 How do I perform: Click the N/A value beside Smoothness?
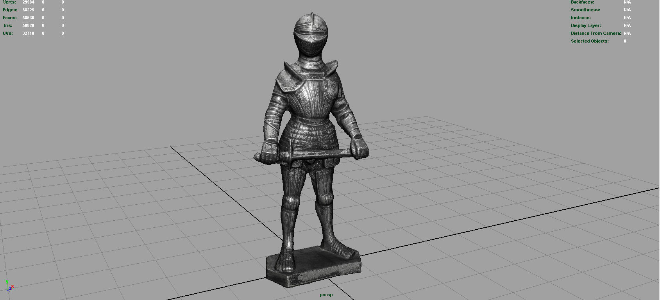coord(627,10)
